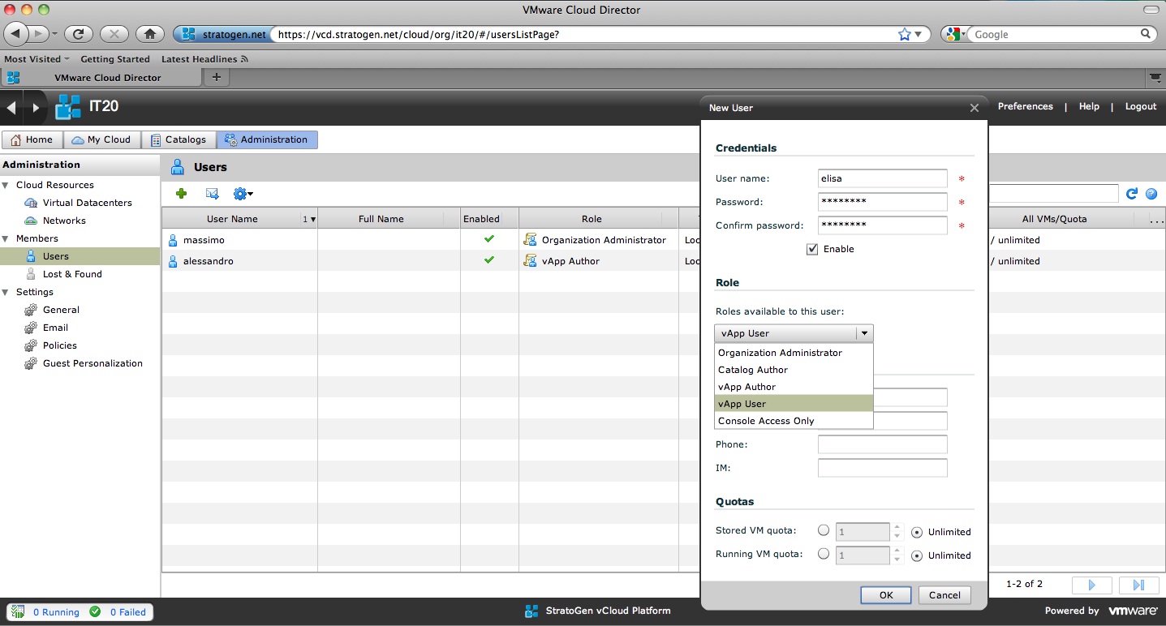Click the browser back navigation arrow
This screenshot has height=626, width=1166.
point(17,34)
